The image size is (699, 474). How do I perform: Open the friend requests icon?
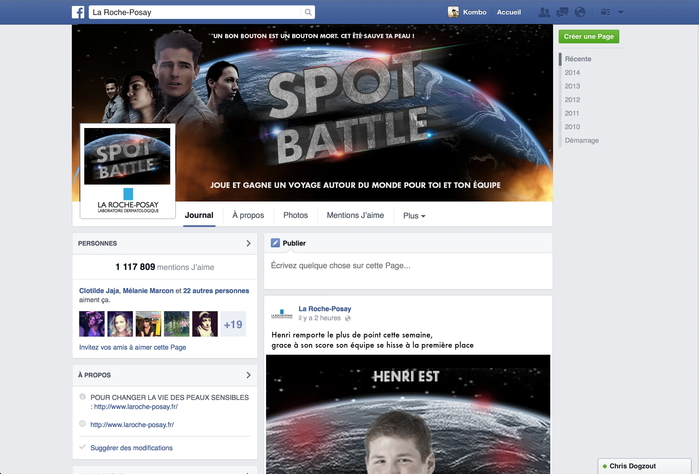click(x=544, y=12)
